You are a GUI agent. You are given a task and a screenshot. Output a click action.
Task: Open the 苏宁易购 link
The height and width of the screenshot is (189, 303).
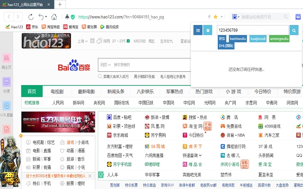(x=155, y=135)
